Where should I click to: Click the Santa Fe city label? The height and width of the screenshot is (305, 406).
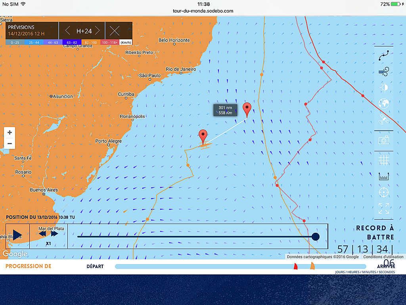[x=23, y=158]
